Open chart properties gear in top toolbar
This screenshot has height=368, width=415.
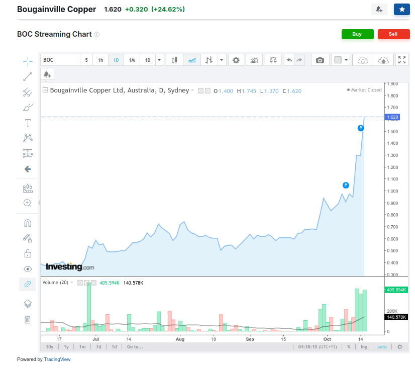click(236, 60)
